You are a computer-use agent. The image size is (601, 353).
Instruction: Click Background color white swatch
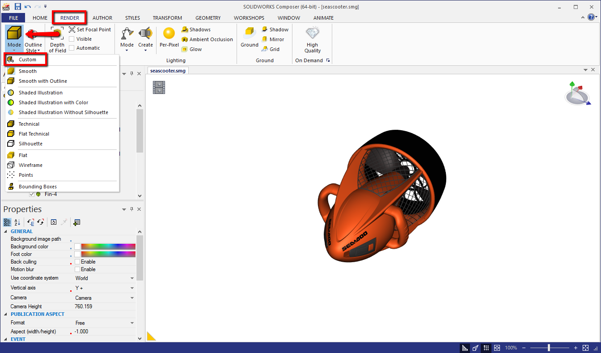[x=77, y=247]
